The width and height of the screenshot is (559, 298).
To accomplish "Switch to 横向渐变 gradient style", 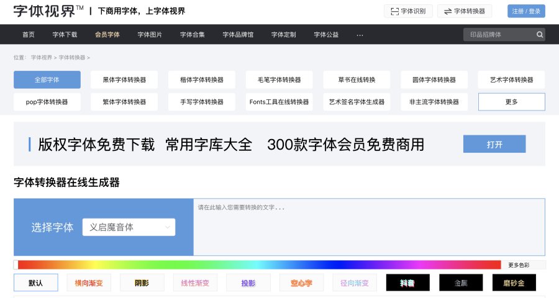I will pyautogui.click(x=89, y=283).
